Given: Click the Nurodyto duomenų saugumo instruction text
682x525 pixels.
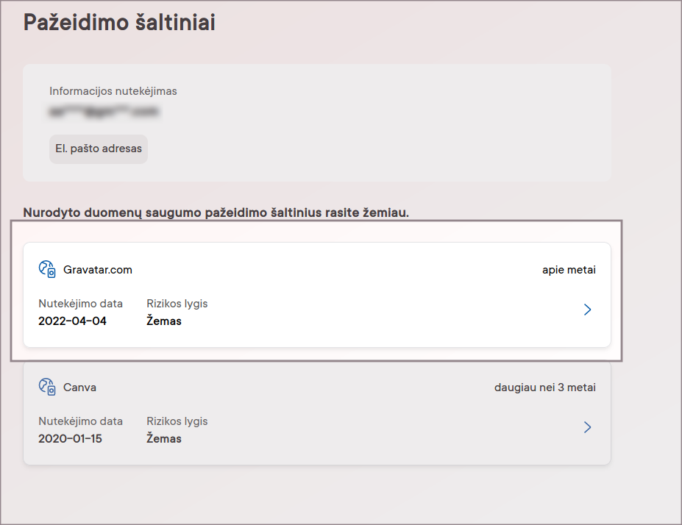Looking at the screenshot, I should (216, 213).
